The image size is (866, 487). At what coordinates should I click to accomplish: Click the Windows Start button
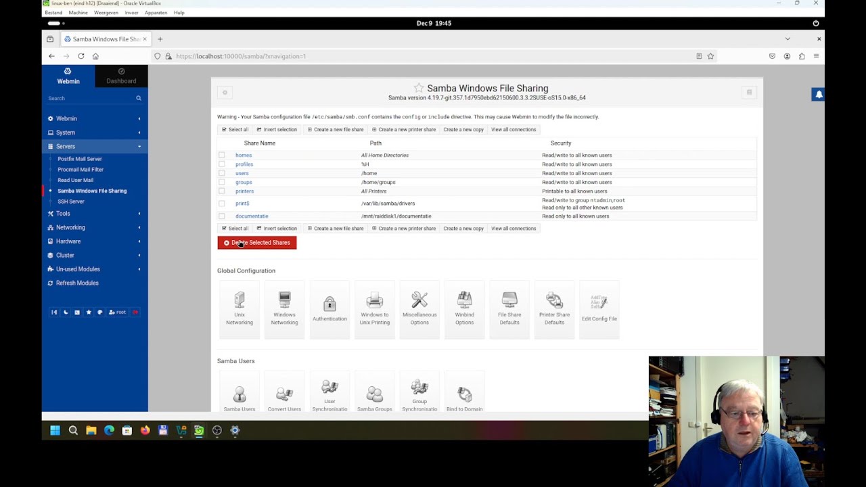point(55,430)
